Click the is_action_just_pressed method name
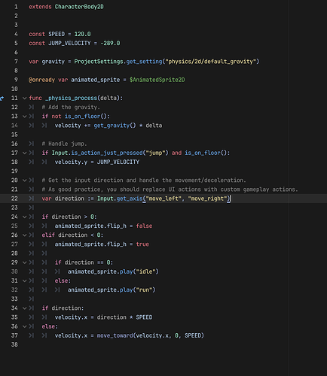This screenshot has width=327, height=376. click(x=107, y=153)
